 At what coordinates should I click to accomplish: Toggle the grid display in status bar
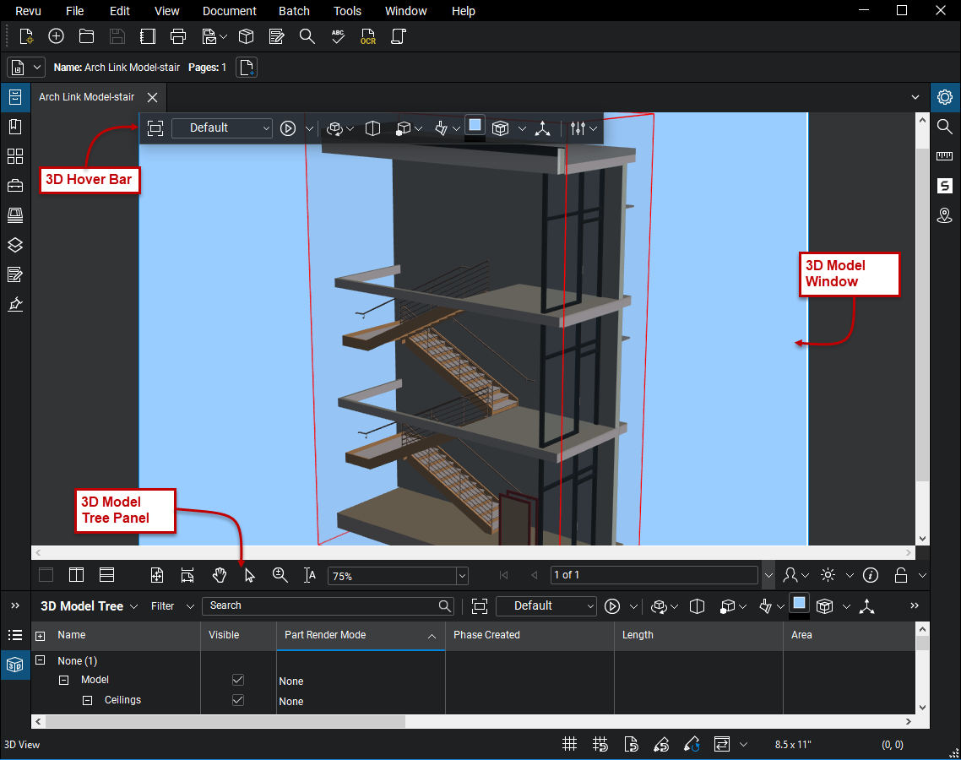(570, 744)
